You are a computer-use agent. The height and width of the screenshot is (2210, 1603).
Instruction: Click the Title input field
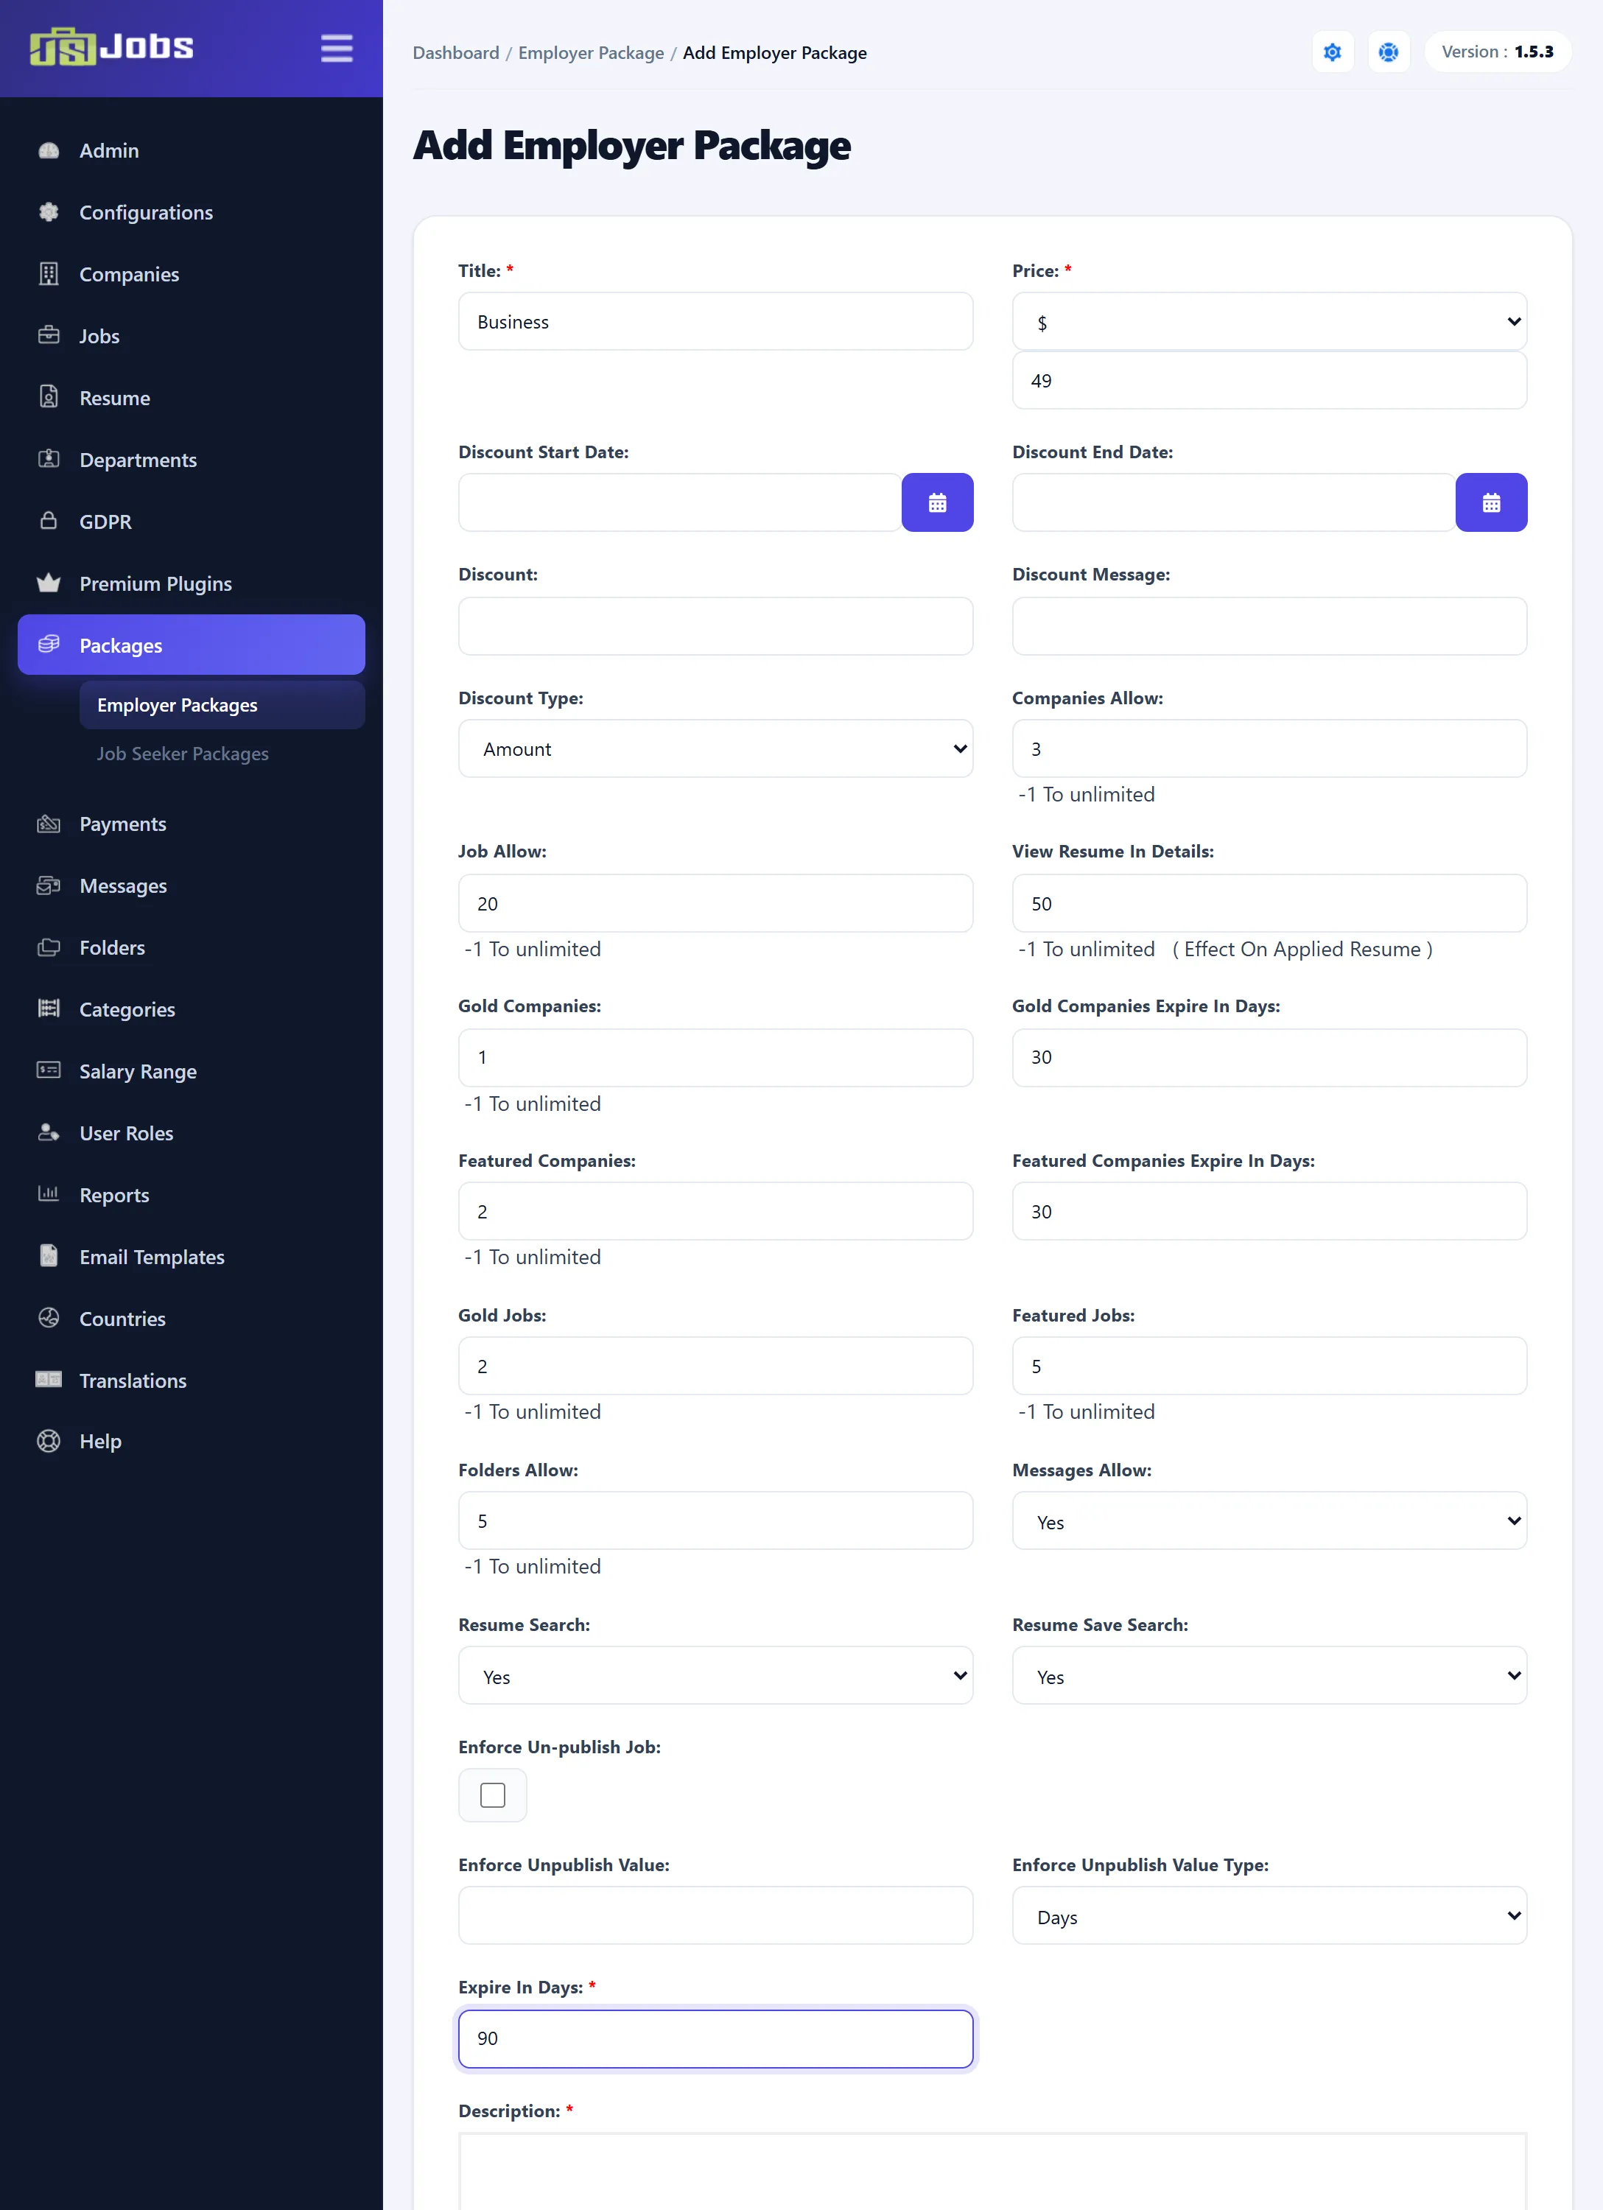(715, 322)
